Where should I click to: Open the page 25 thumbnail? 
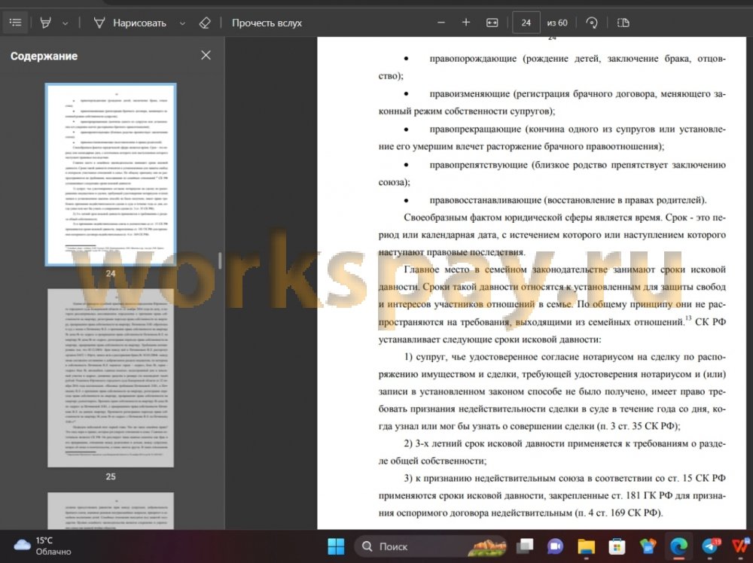click(x=111, y=378)
